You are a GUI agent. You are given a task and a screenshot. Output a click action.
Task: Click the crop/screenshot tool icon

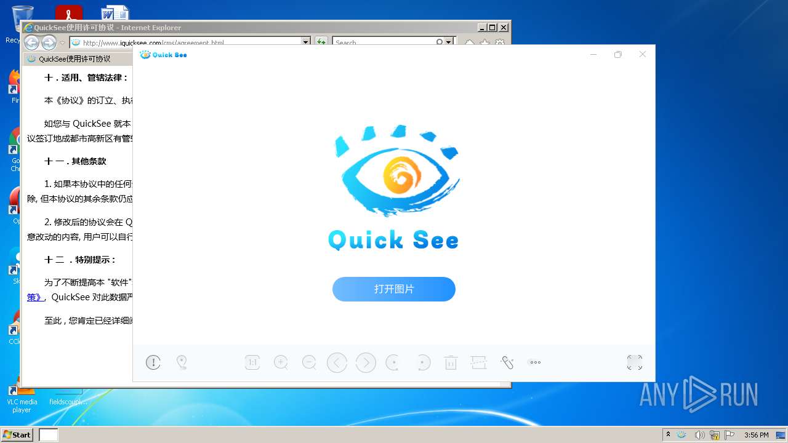click(x=479, y=363)
